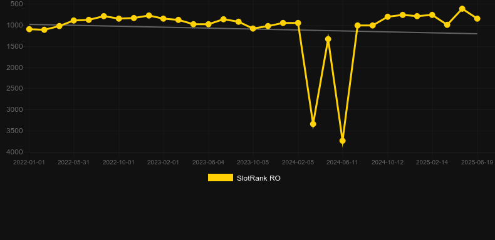495x240 pixels.
Task: Click the 1500 y-axis label
Action: [15, 46]
